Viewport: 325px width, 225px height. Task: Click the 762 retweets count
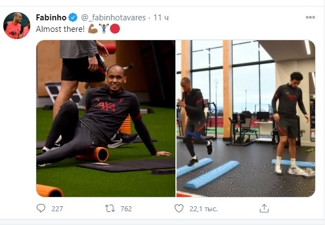tap(126, 208)
